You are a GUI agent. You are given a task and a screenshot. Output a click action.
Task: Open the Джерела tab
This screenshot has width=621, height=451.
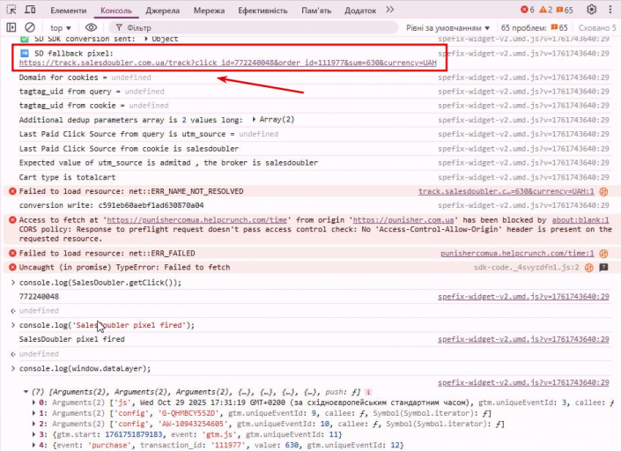[162, 11]
